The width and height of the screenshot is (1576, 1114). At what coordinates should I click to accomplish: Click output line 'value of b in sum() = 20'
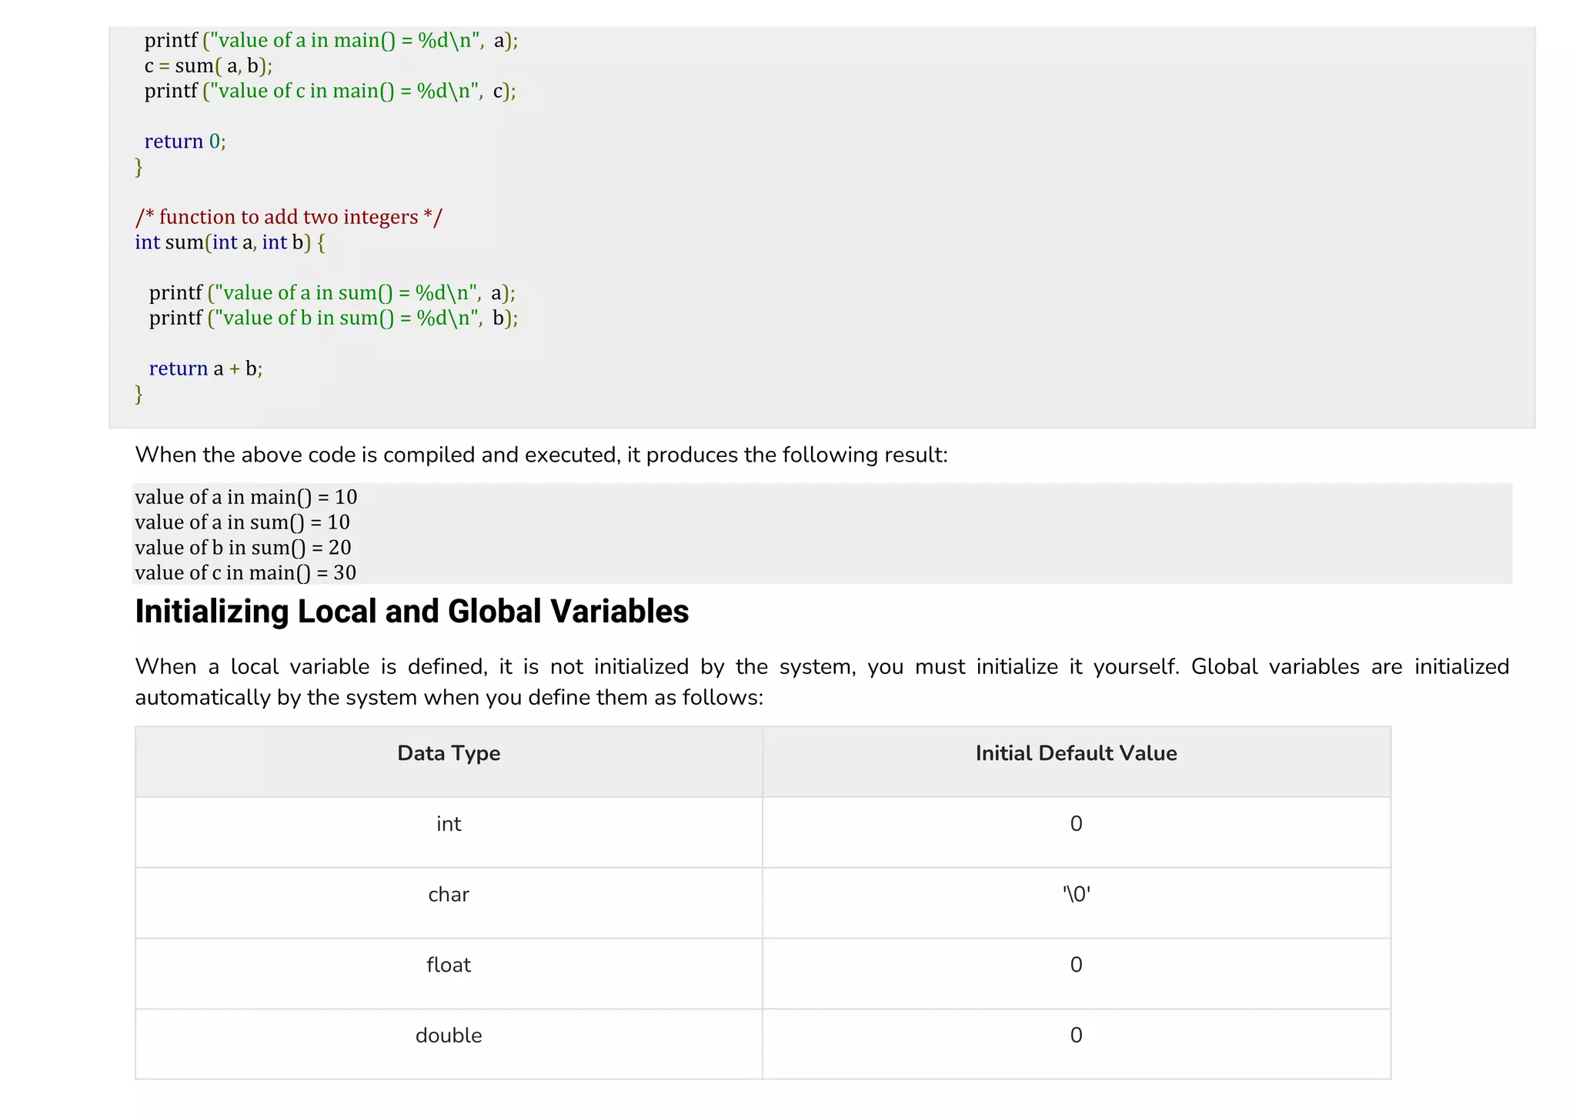pos(243,548)
